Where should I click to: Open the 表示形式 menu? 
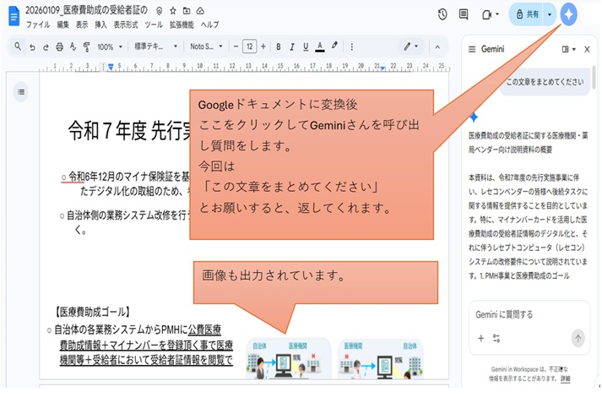point(126,25)
